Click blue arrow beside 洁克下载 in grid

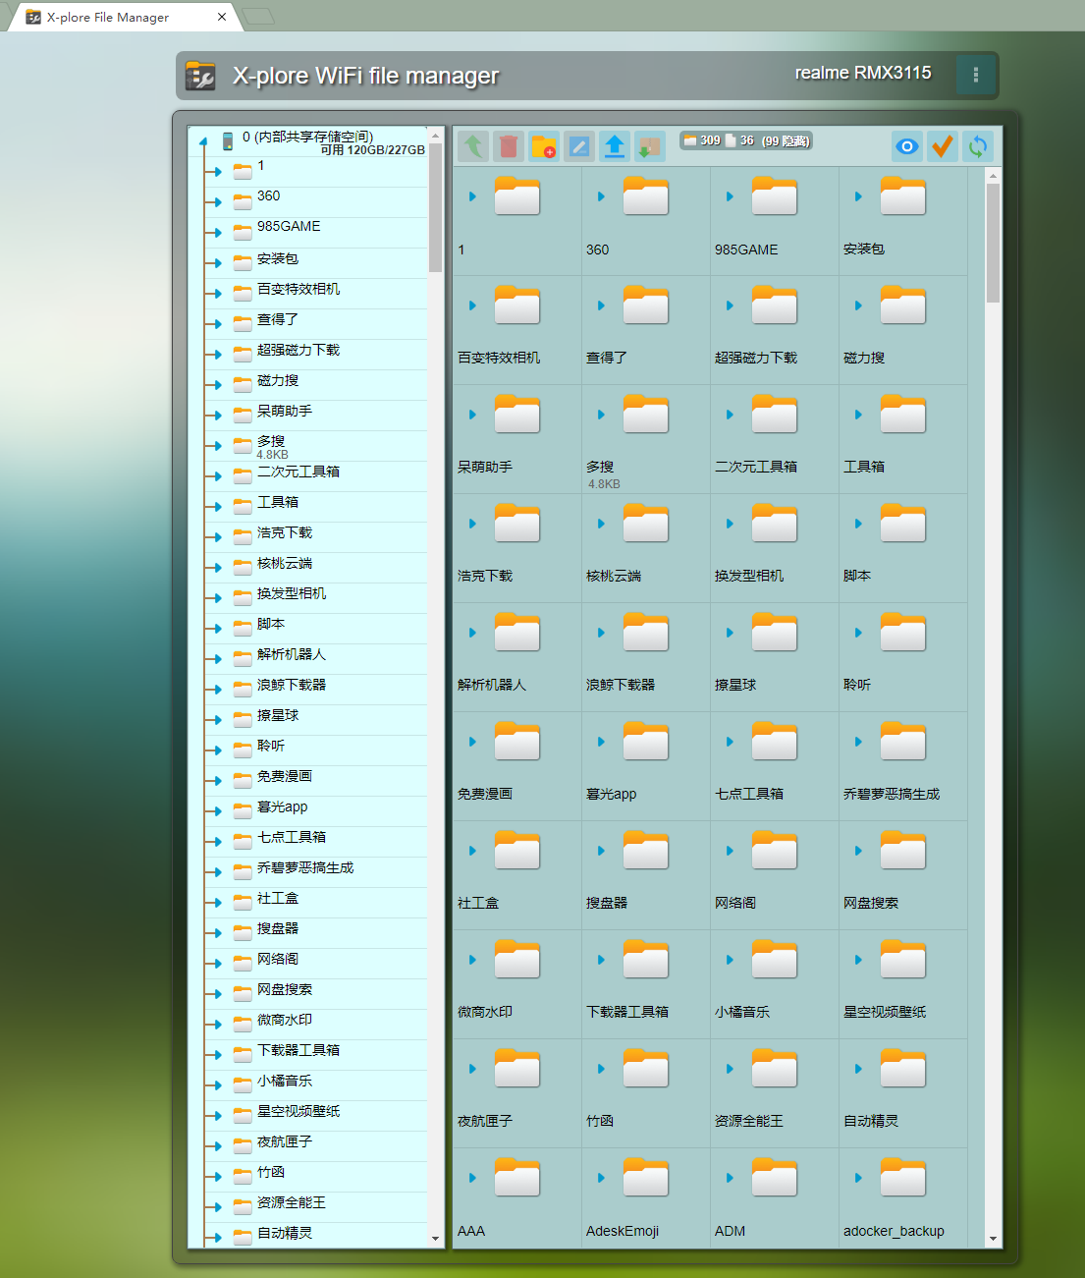pyautogui.click(x=472, y=524)
